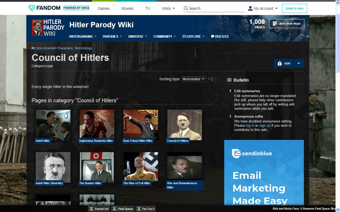Click the My Account person icon

[x=250, y=8]
